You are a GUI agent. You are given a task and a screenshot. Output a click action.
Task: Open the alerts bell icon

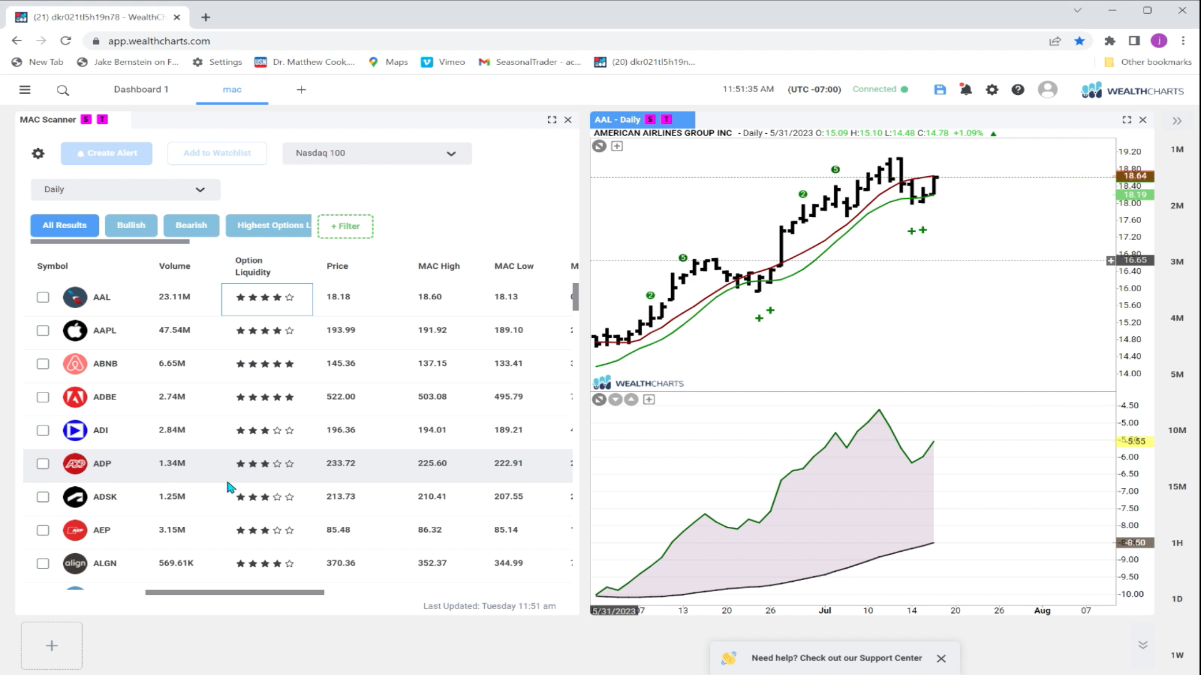pos(966,90)
